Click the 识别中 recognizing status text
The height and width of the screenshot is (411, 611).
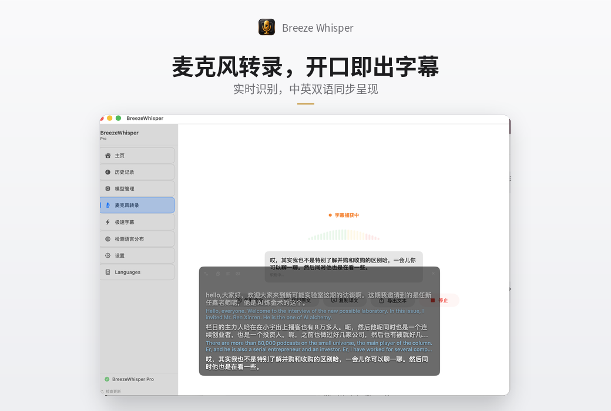[x=277, y=275]
